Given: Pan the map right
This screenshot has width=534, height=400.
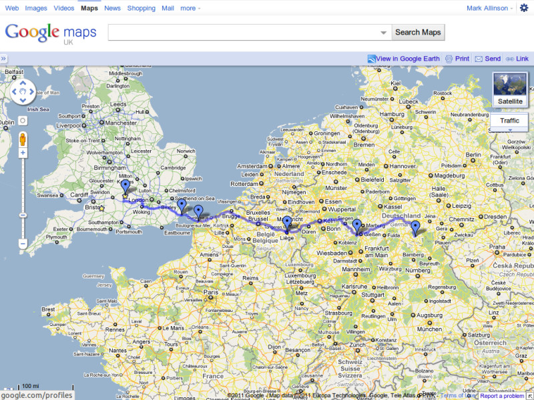Looking at the screenshot, I should (x=31, y=91).
